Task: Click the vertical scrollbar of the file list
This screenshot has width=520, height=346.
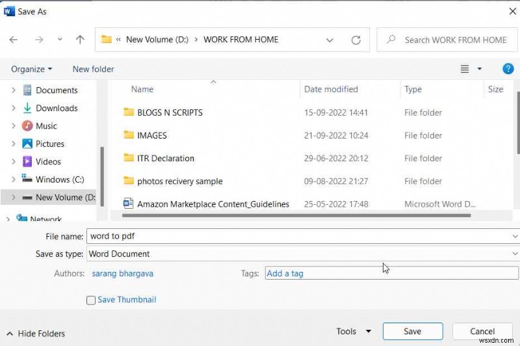Action: pyautogui.click(x=518, y=123)
